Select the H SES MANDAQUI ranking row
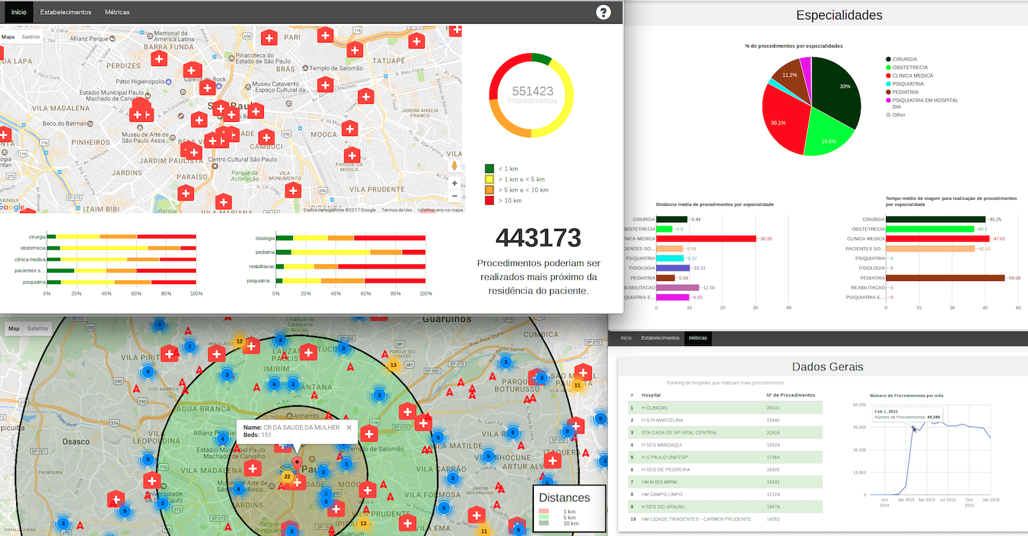 pos(724,445)
